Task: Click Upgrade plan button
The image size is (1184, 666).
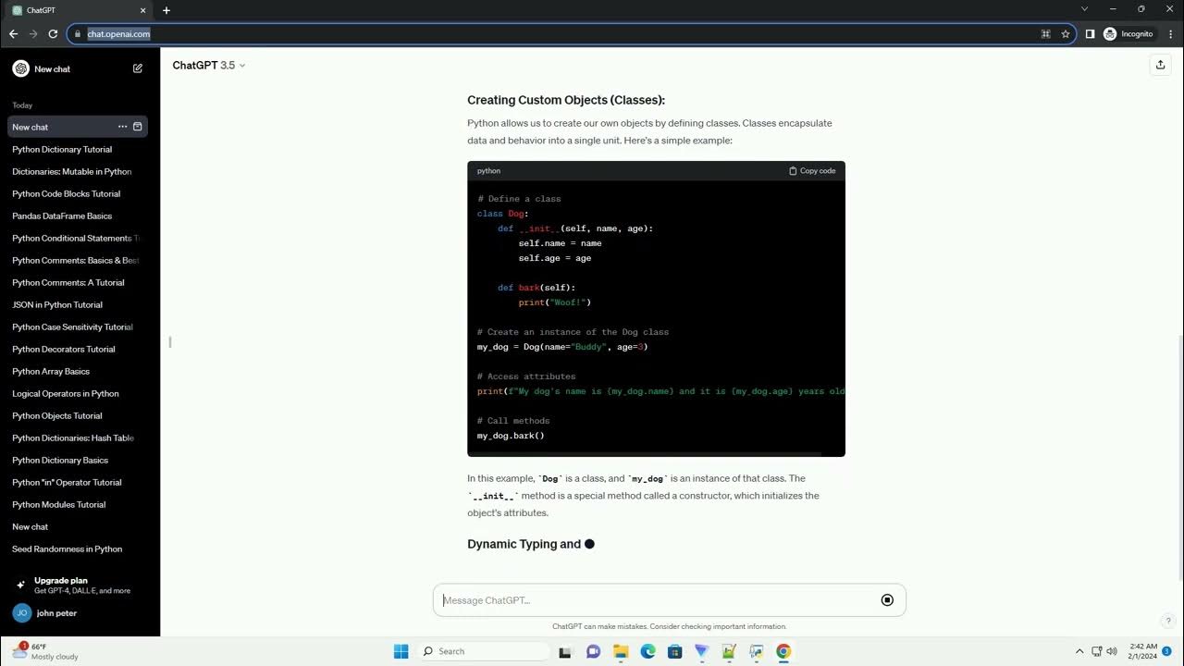Action: pyautogui.click(x=77, y=586)
